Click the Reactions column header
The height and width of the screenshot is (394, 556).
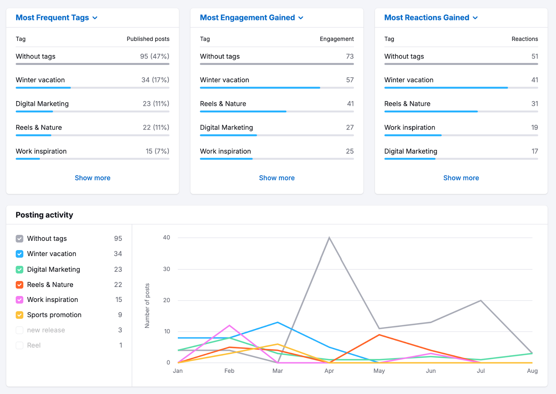(x=525, y=39)
